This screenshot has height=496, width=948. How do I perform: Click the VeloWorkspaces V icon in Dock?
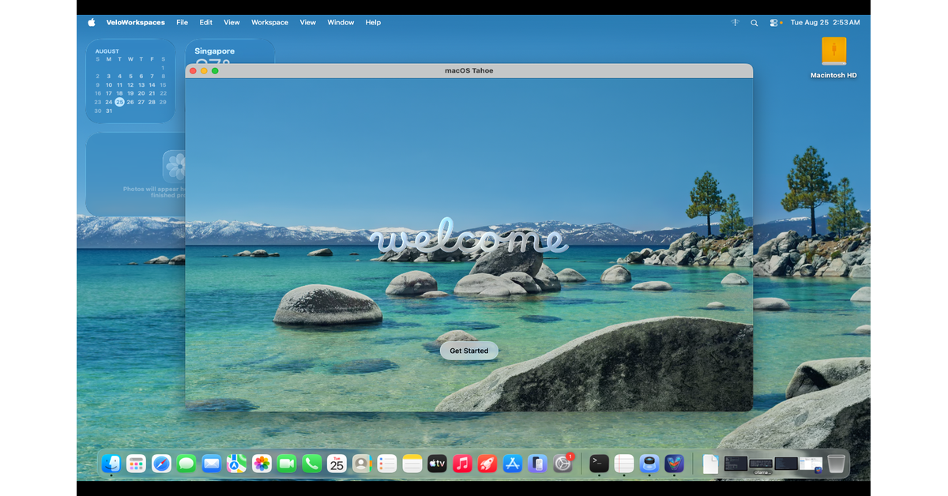pos(674,464)
